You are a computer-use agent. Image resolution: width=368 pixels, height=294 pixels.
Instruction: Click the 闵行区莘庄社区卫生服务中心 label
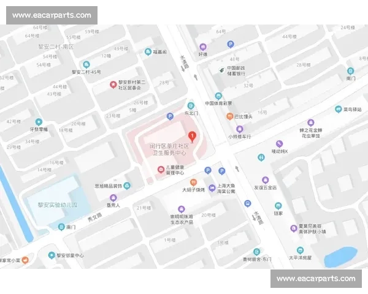[169, 151]
